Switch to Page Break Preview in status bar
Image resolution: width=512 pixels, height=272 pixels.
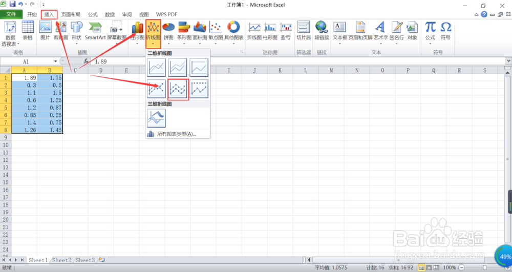(436, 268)
